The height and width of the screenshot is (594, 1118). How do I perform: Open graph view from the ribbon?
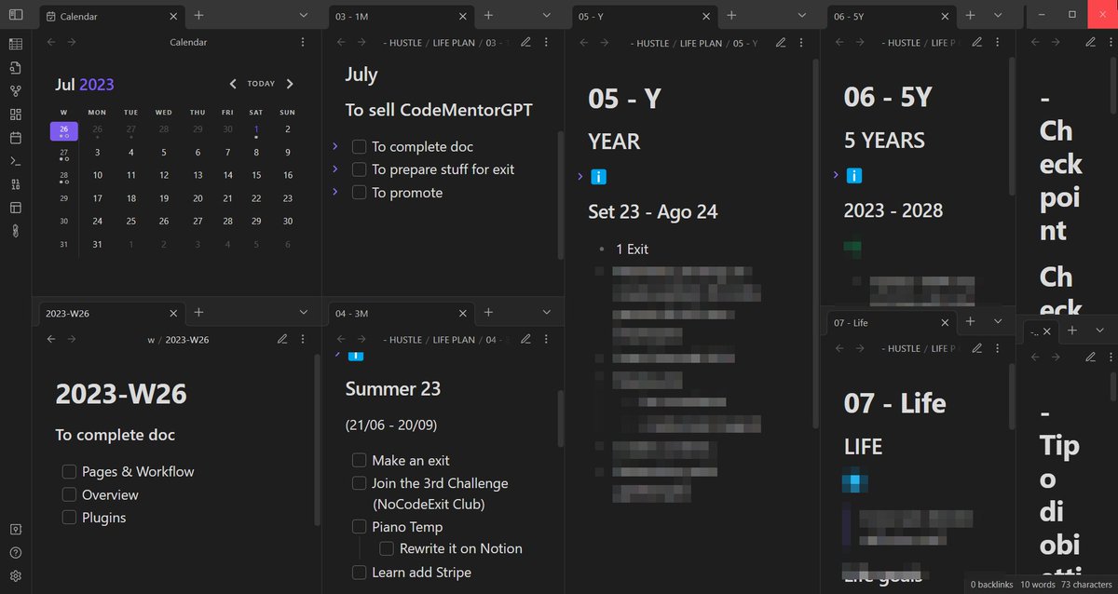tap(16, 90)
